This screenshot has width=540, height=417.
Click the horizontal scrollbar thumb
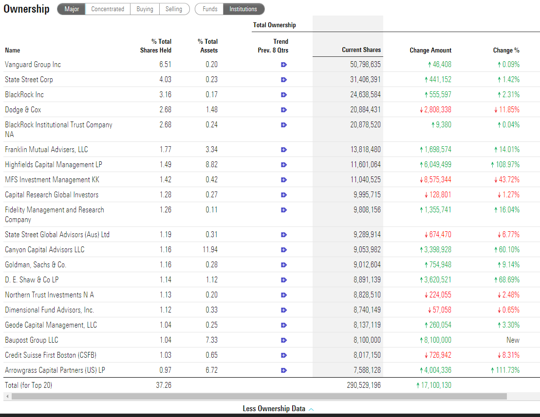(x=259, y=397)
